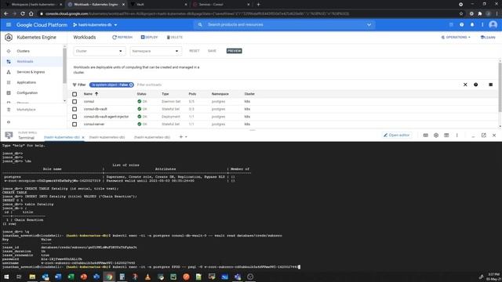Check the consul-db-vault-agent-injector row
This screenshot has height=282, width=502.
pos(75,117)
